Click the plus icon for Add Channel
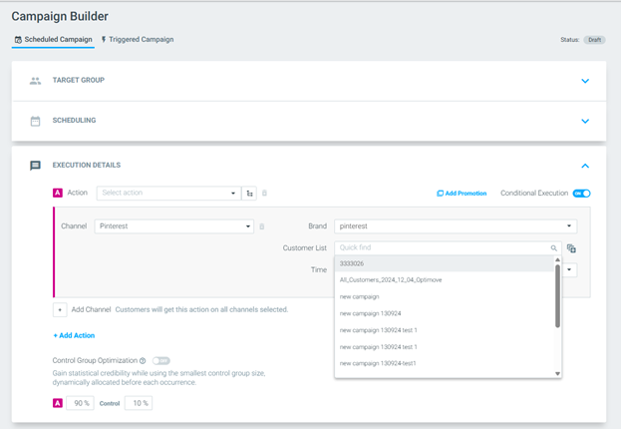Viewport: 621px width, 429px height. (60, 310)
